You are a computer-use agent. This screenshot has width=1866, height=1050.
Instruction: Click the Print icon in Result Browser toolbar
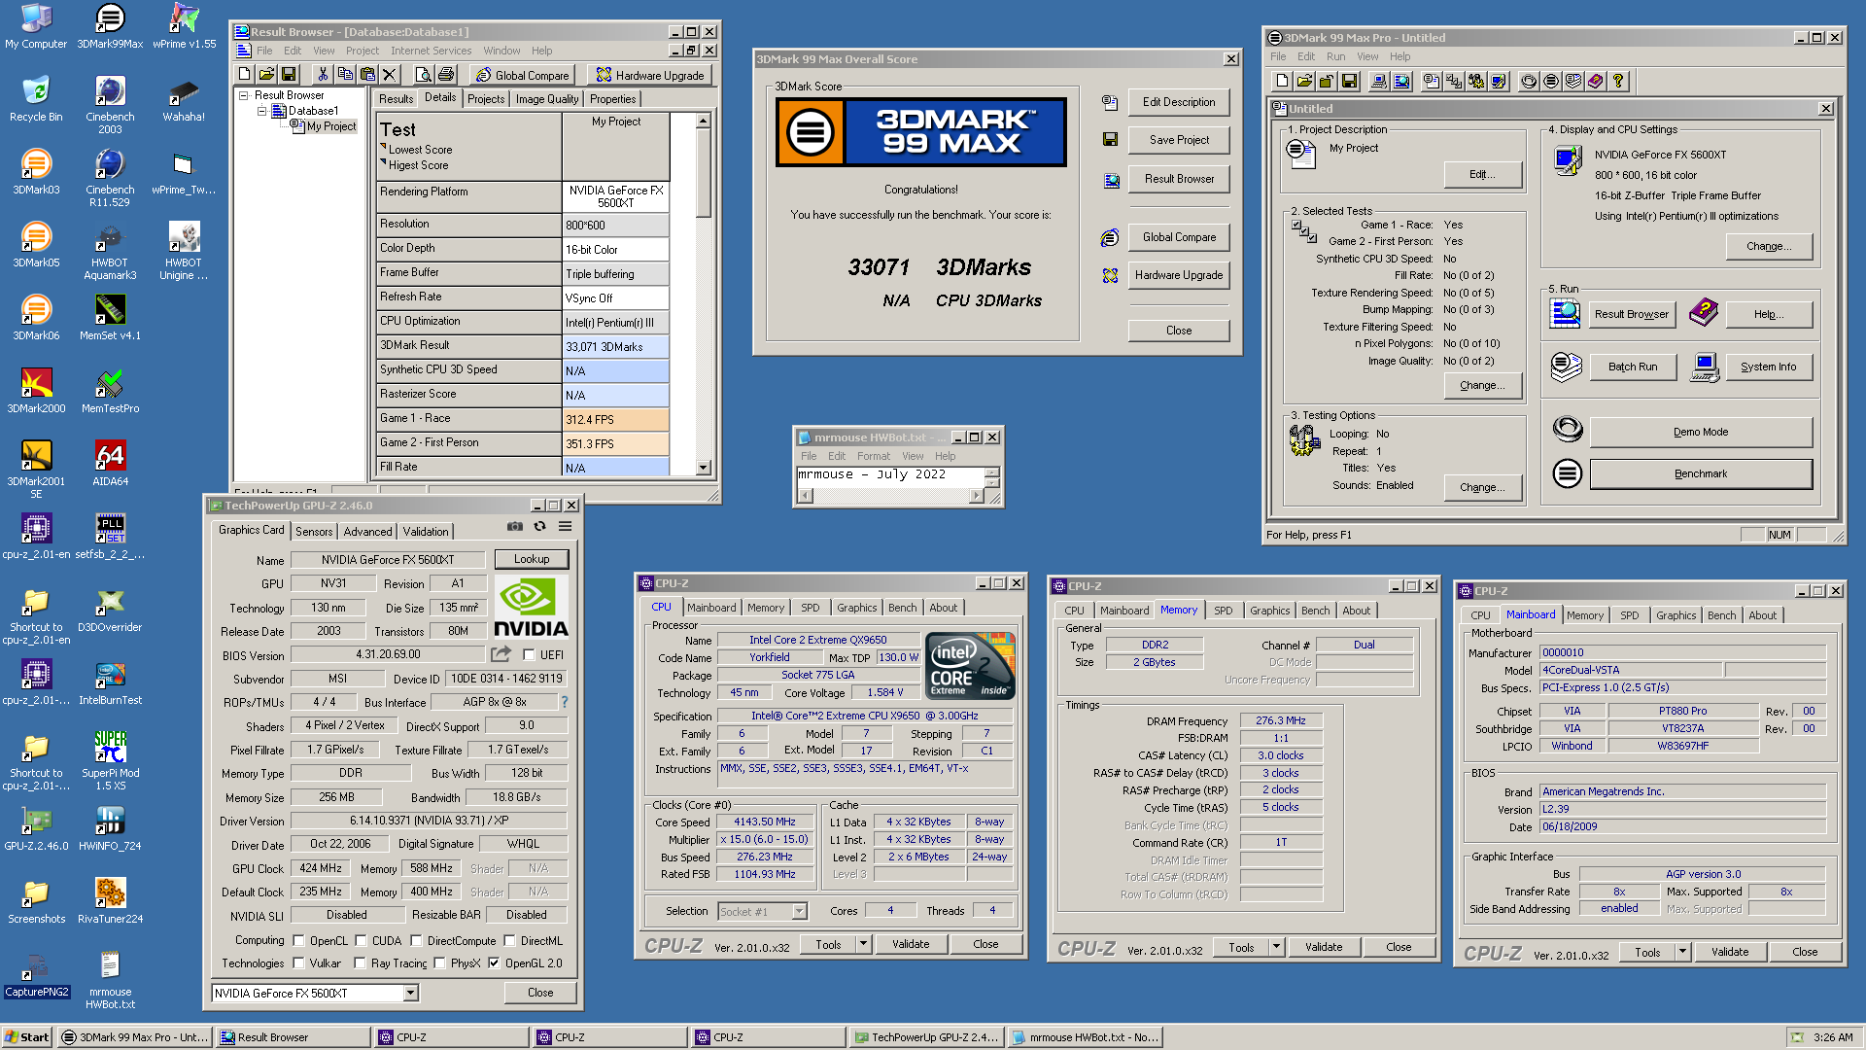pyautogui.click(x=445, y=75)
